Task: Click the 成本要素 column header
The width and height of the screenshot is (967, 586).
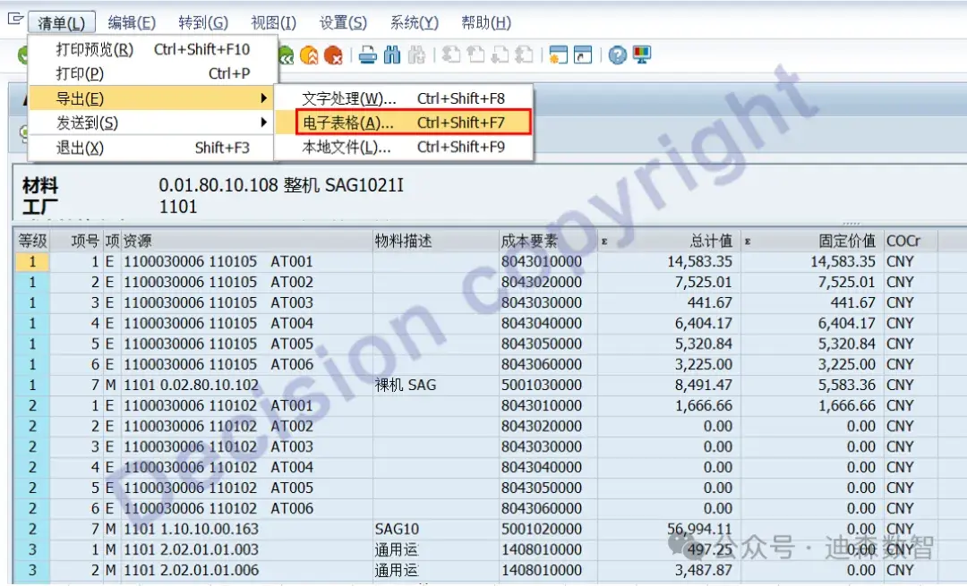Action: pos(528,240)
